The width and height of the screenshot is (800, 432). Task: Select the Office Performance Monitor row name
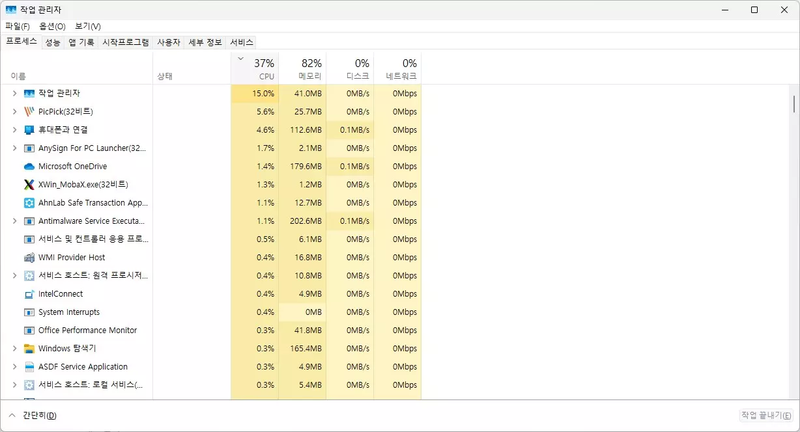pos(88,331)
